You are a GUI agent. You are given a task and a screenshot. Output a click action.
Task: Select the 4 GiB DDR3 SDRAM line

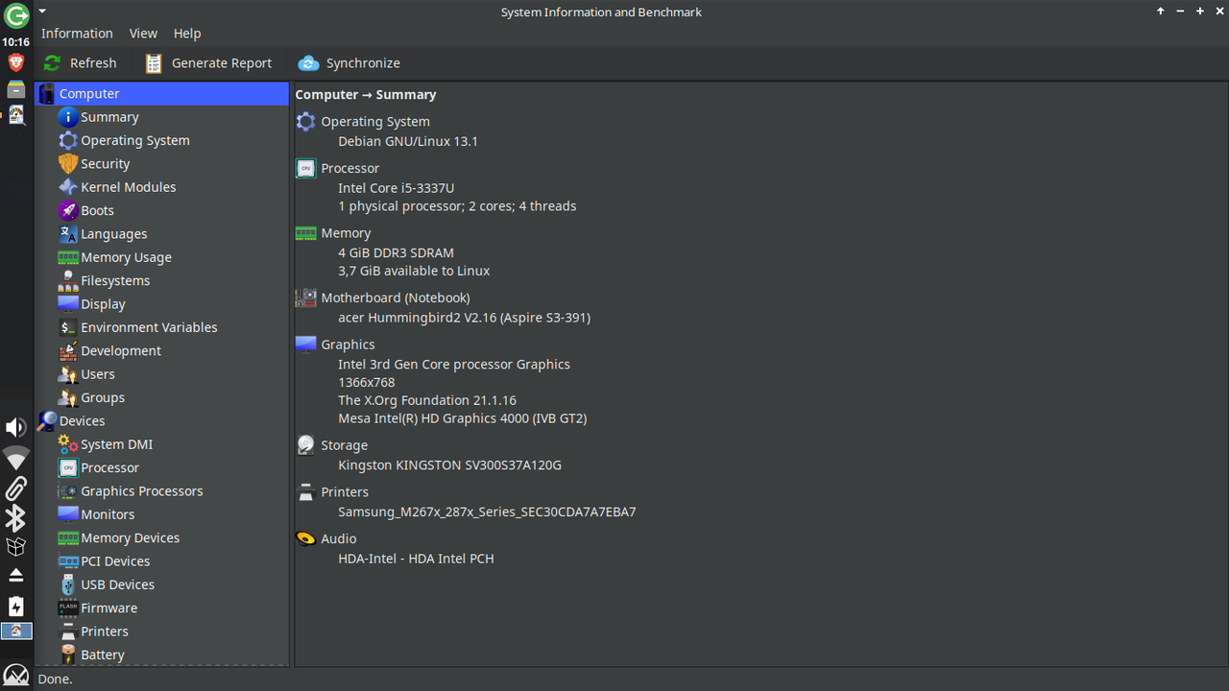pyautogui.click(x=396, y=253)
